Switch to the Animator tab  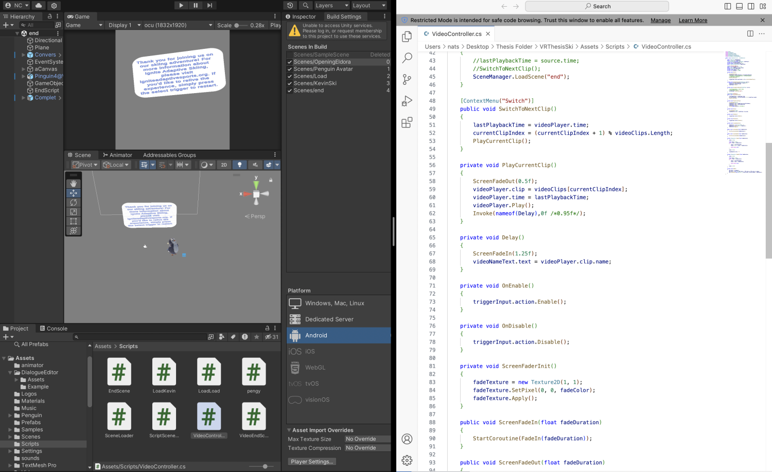tap(117, 155)
